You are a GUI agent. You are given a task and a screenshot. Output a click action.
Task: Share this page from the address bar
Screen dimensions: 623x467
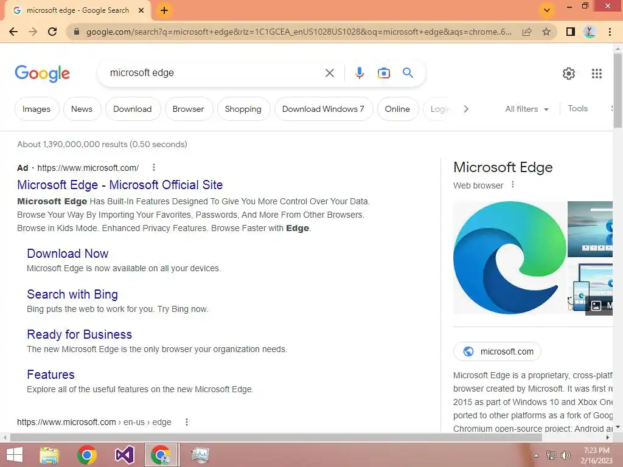point(527,32)
